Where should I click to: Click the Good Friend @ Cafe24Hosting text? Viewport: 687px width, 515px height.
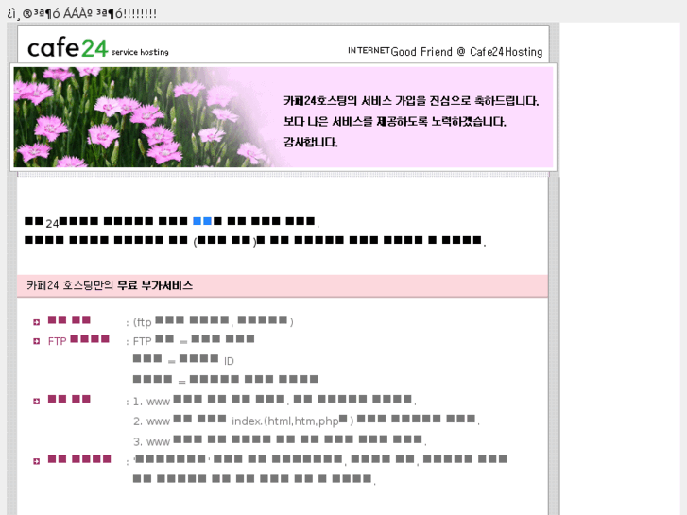click(x=466, y=52)
